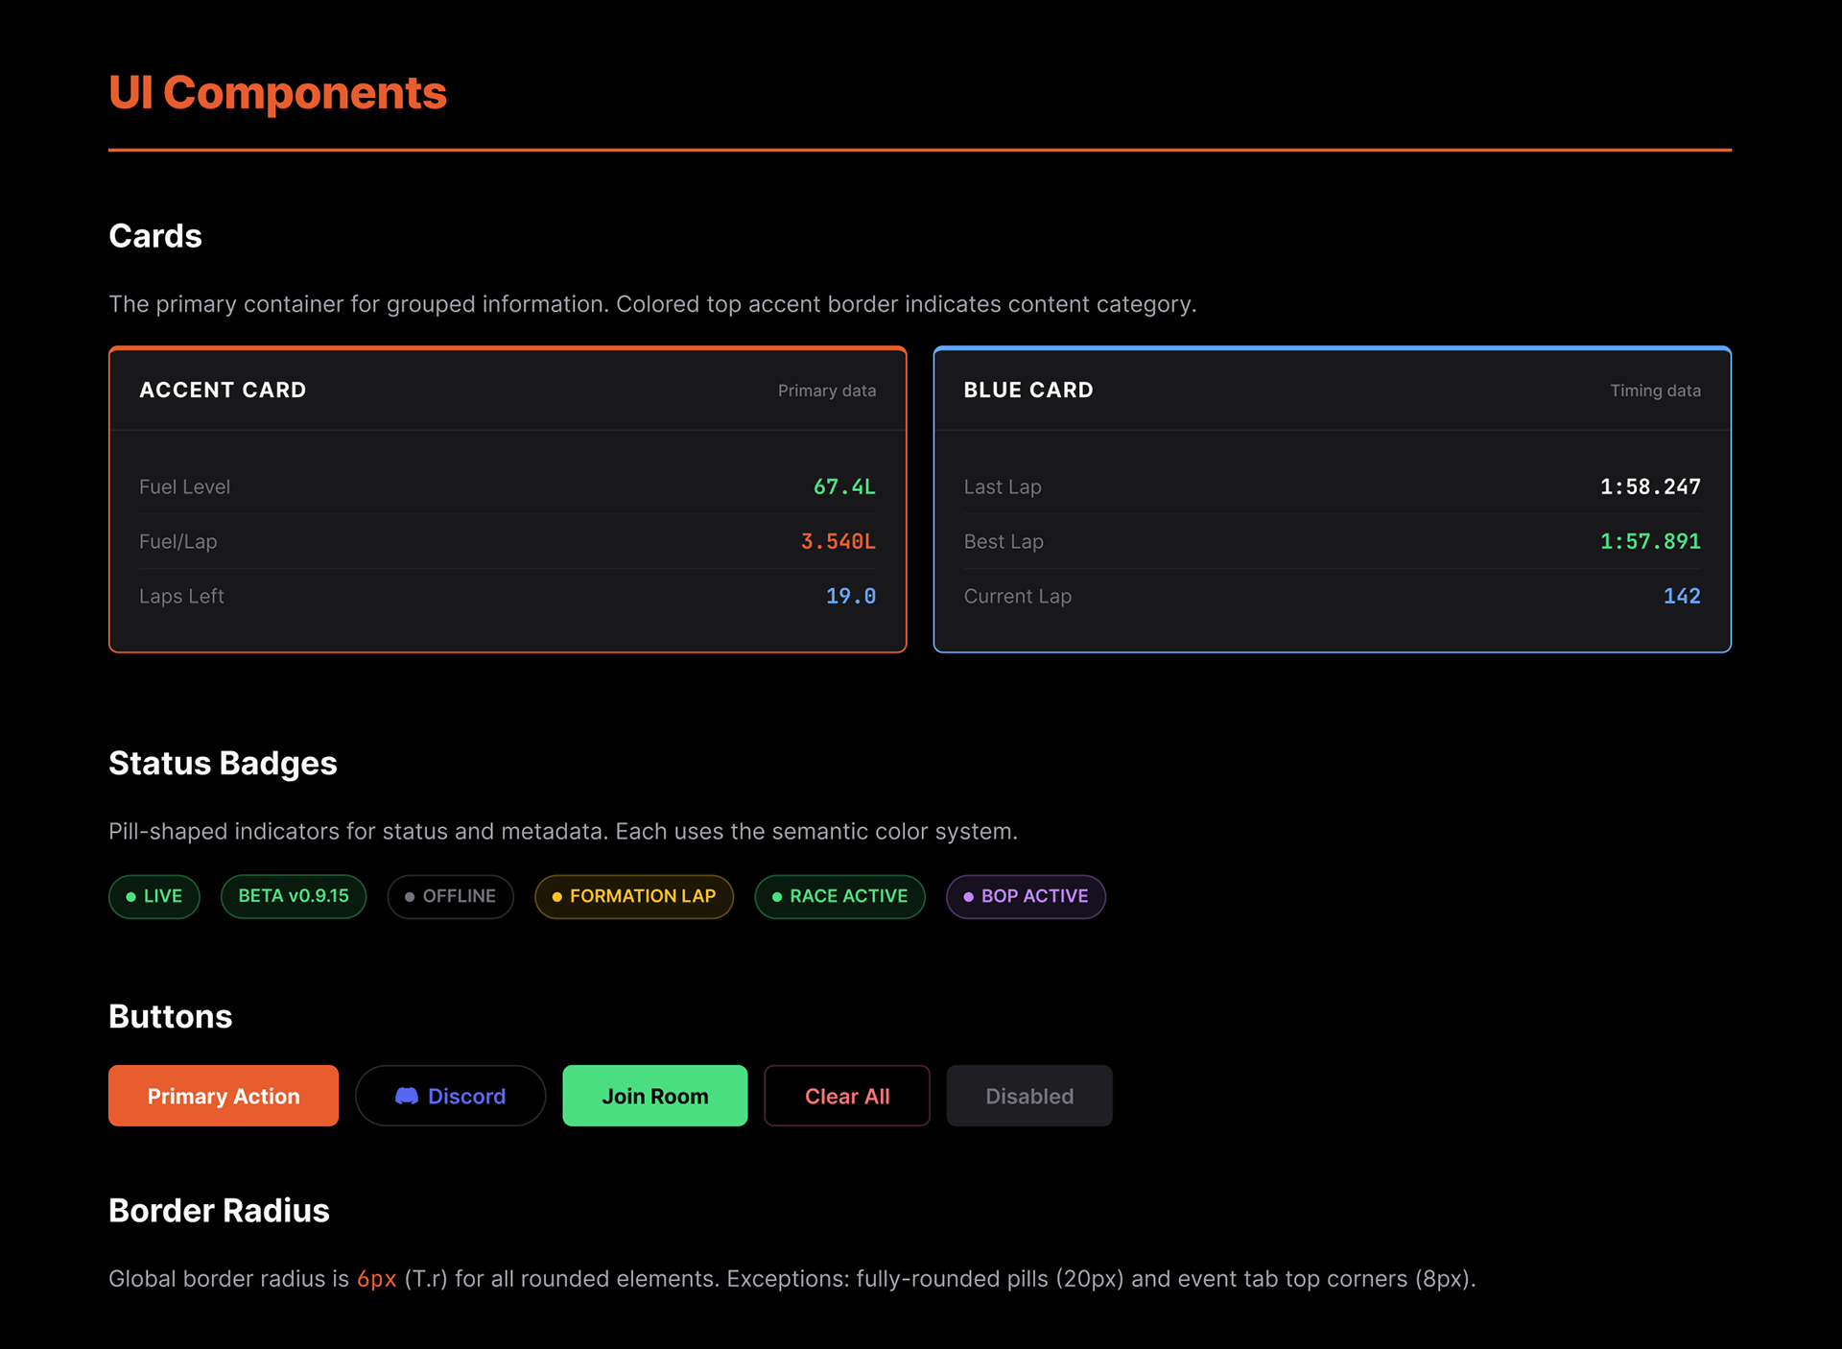Click the green dot in LIVE badge

tap(131, 897)
